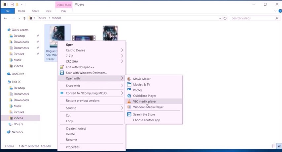Image resolution: width=282 pixels, height=152 pixels.
Task: Expand the ribbon chevron
Action: 275,11
